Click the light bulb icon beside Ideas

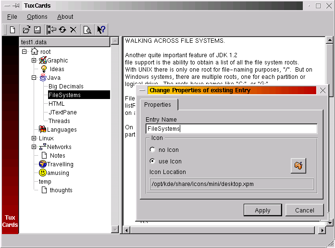[x=44, y=69]
